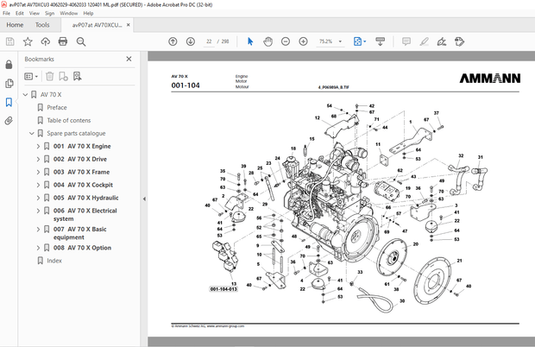Select the Hand pan tool

click(x=267, y=41)
